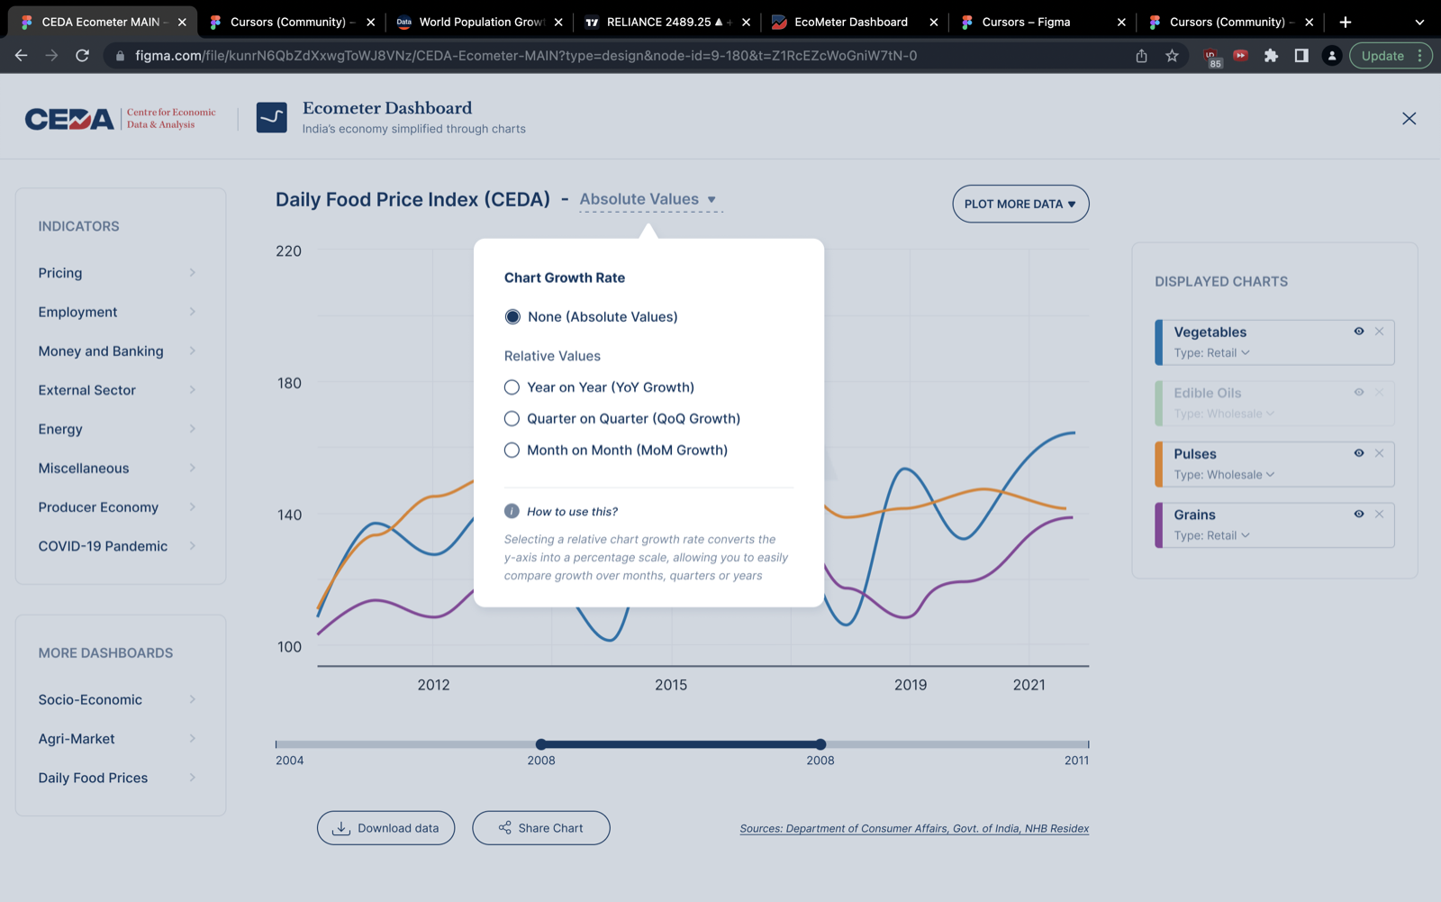Click the info icon beside How to use this
This screenshot has width=1441, height=902.
tap(512, 511)
